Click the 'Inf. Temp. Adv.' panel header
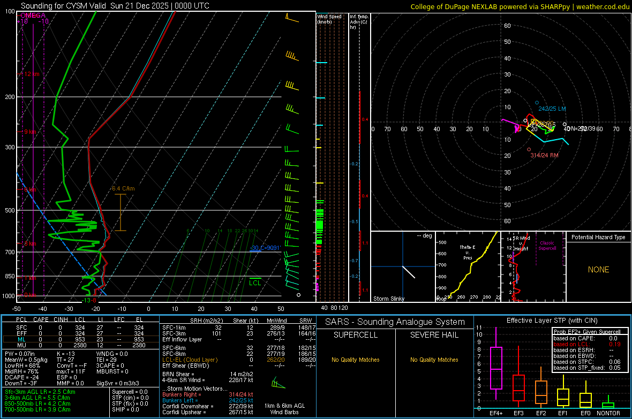This screenshot has height=419, width=632. pos(359,22)
